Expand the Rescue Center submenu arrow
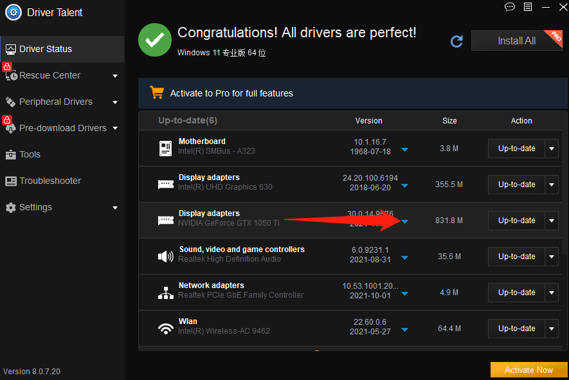This screenshot has width=569, height=380. [115, 76]
